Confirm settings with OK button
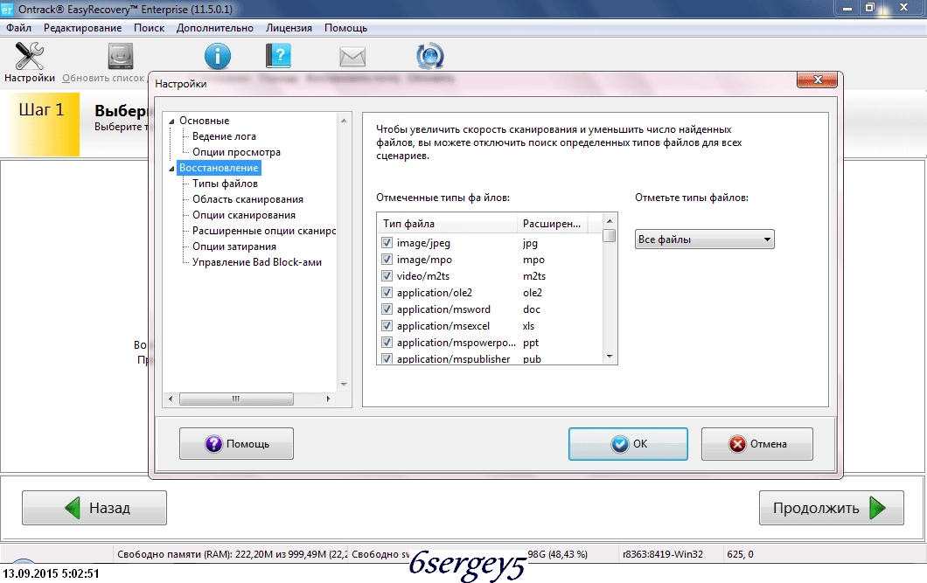 click(x=628, y=444)
